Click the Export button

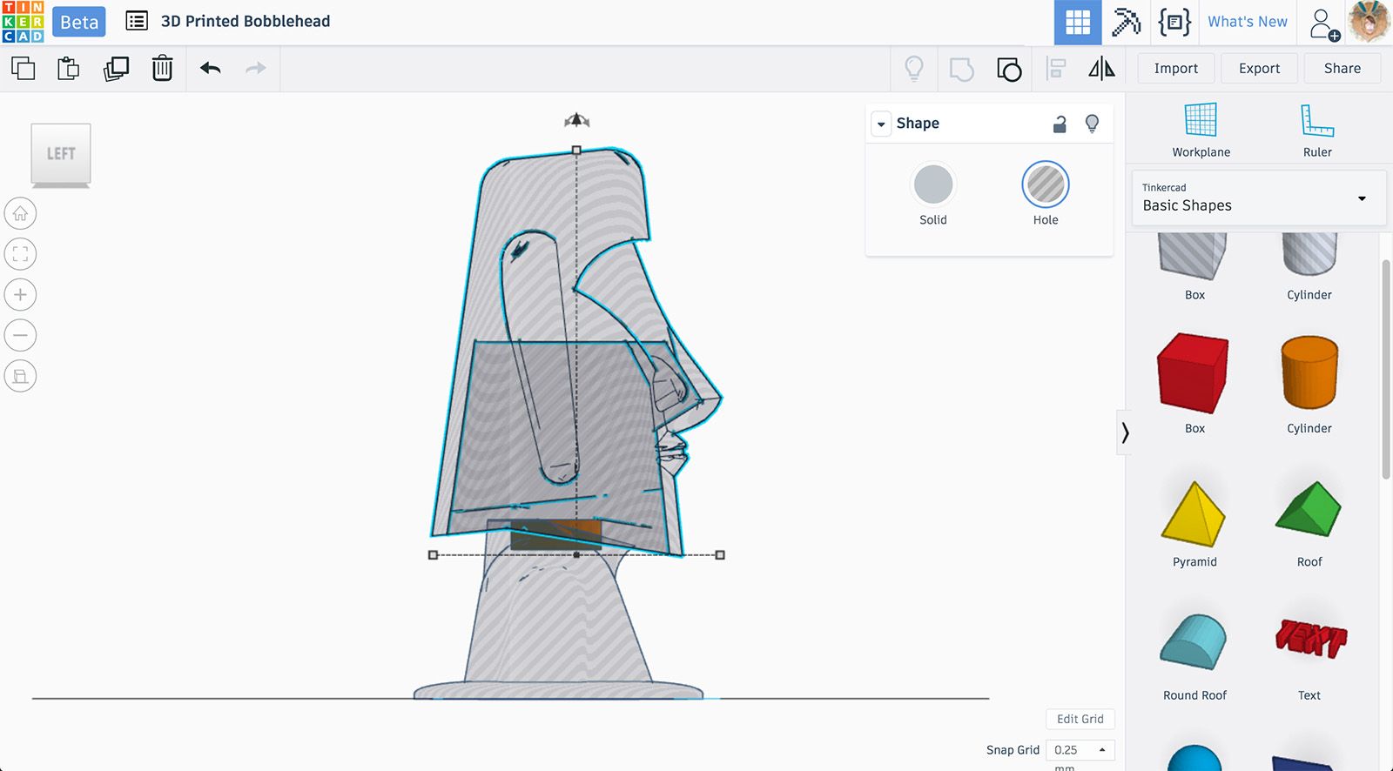[x=1259, y=69]
